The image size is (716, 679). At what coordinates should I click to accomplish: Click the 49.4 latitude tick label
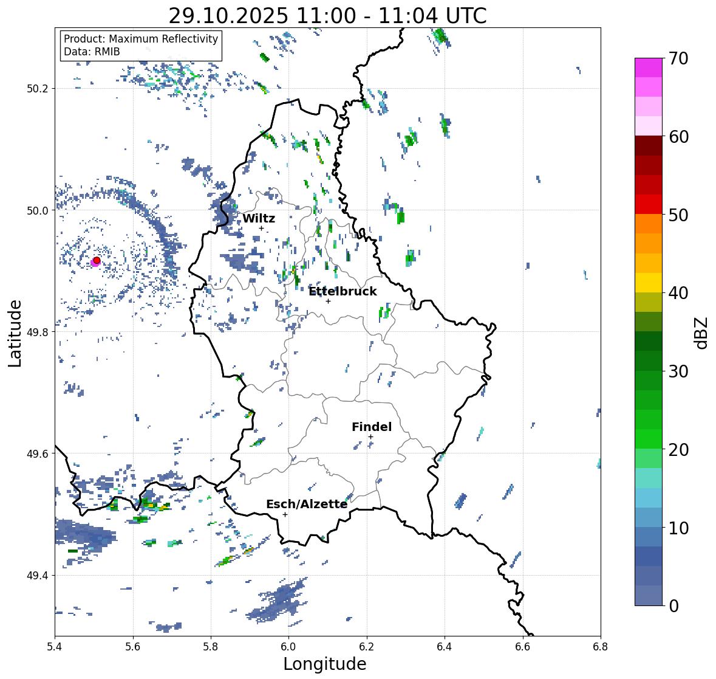(38, 576)
